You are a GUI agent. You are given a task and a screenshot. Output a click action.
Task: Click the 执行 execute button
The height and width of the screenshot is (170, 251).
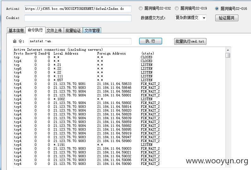[150, 41]
